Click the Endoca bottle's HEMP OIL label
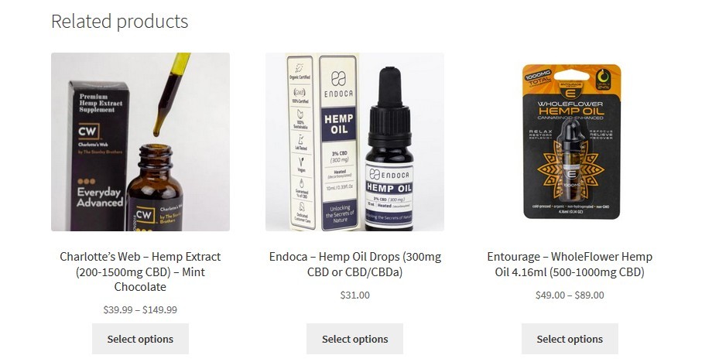Viewport: 719px width, 362px height. coord(389,187)
